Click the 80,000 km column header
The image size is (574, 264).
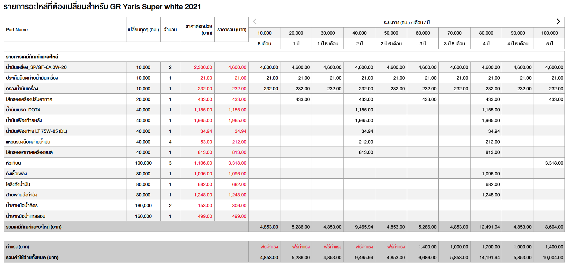tap(486, 33)
